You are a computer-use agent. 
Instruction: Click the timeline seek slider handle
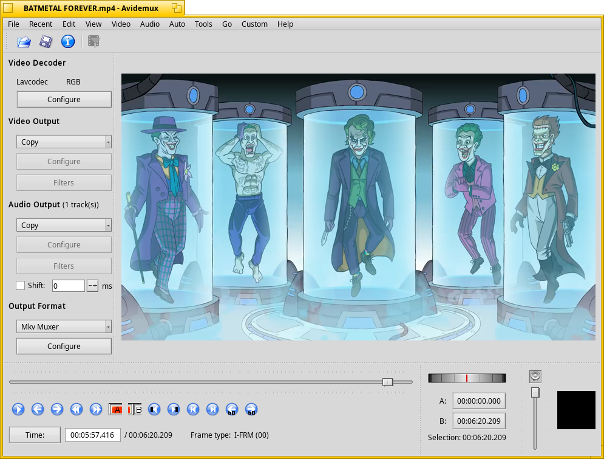[x=387, y=382]
